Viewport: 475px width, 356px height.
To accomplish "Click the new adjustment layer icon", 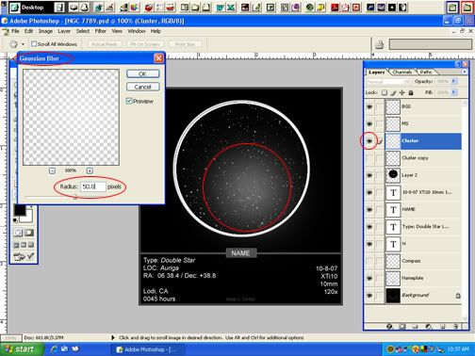I will pyautogui.click(x=428, y=327).
